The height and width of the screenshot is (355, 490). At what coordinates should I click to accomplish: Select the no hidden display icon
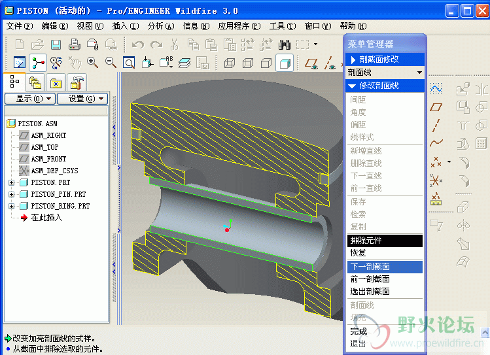click(x=266, y=63)
